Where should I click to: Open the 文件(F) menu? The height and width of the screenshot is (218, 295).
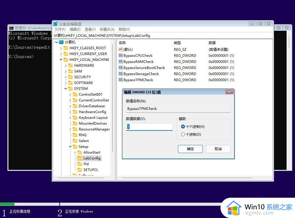point(60,30)
